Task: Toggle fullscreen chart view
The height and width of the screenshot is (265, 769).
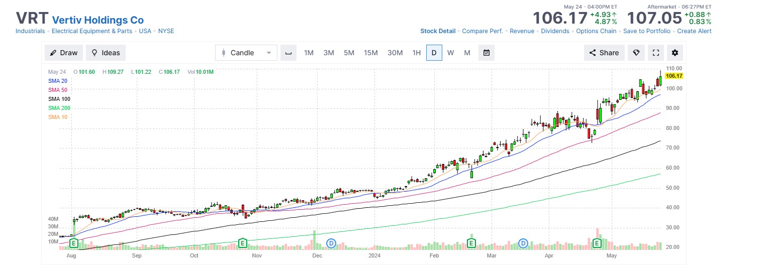Action: point(655,53)
